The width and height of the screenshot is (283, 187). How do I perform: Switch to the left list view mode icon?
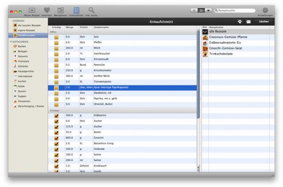[194, 10]
